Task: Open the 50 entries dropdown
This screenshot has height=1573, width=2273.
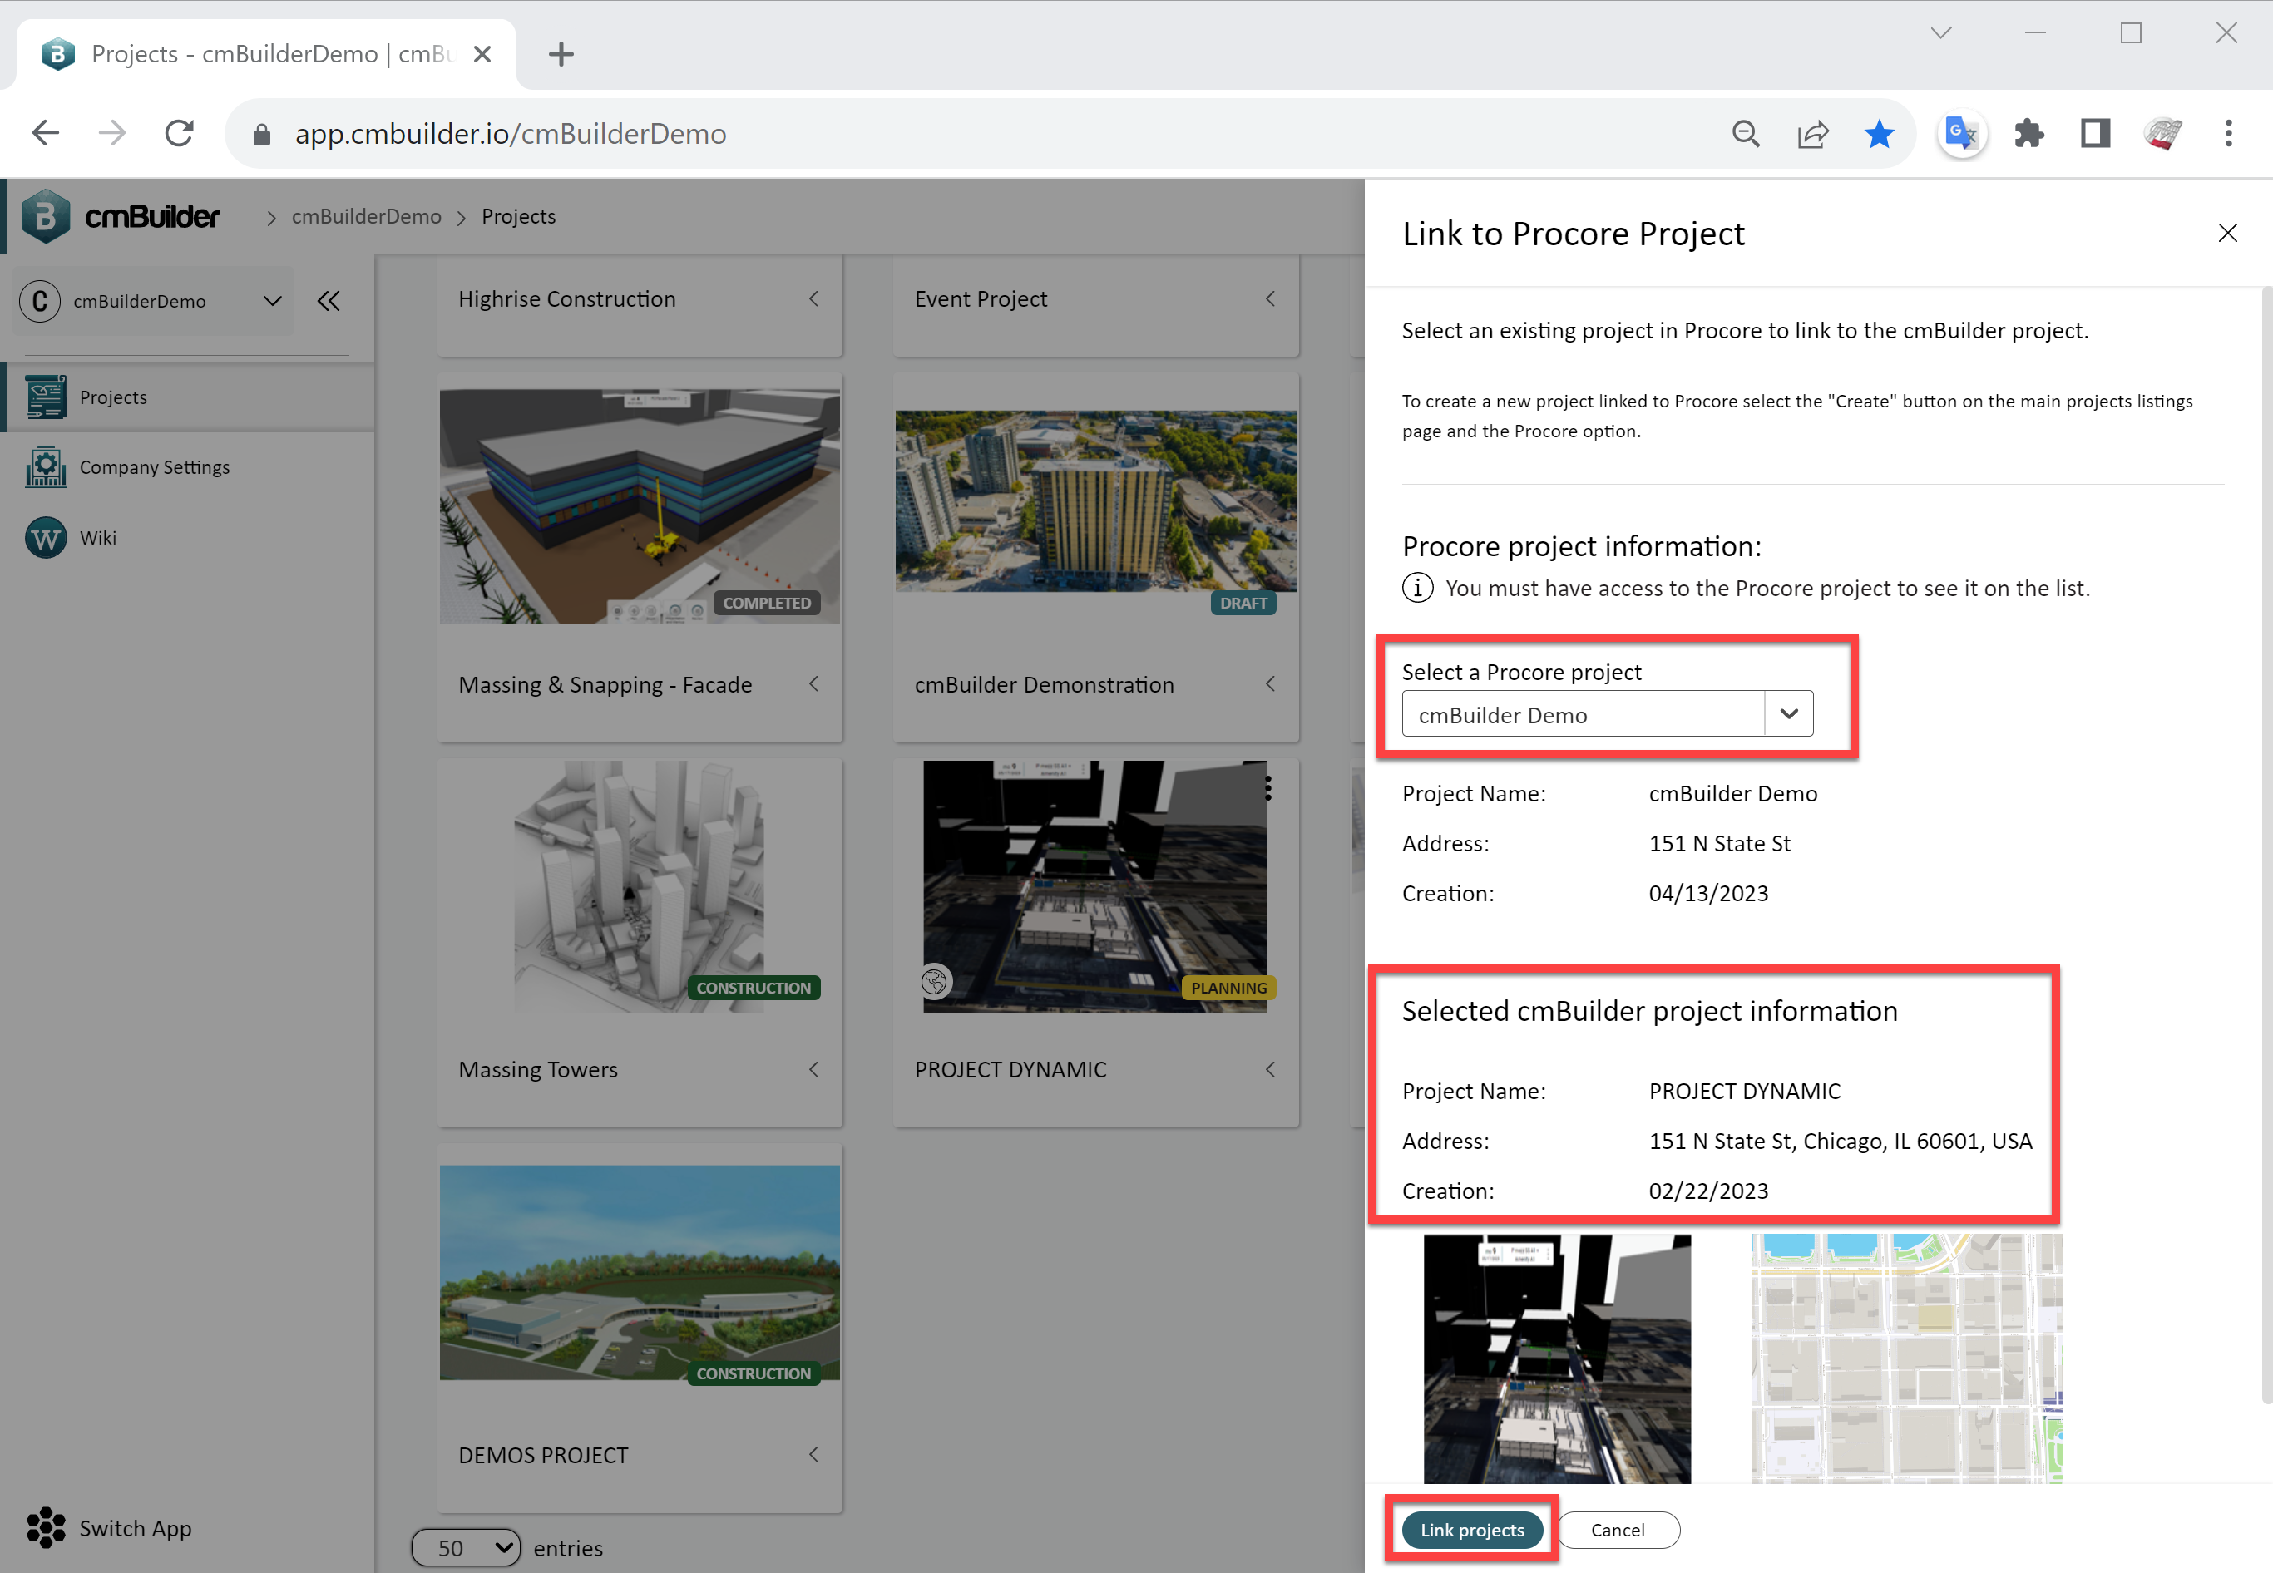Action: (465, 1547)
